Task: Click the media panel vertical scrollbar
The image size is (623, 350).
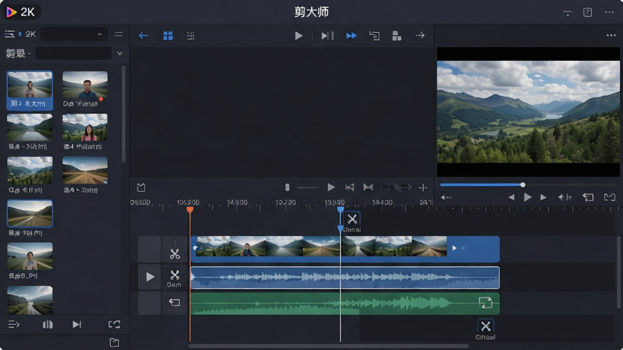Action: [124, 114]
